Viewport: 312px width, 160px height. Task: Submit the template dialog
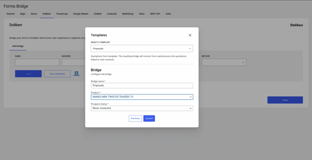149,119
